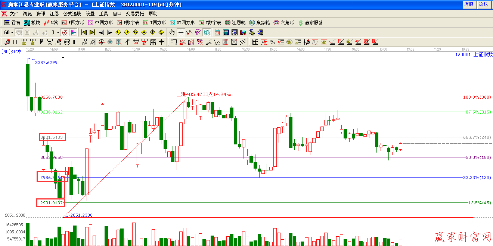Click the 六角形 hexagon chart icon
The height and width of the screenshot is (246, 493).
pyautogui.click(x=284, y=23)
